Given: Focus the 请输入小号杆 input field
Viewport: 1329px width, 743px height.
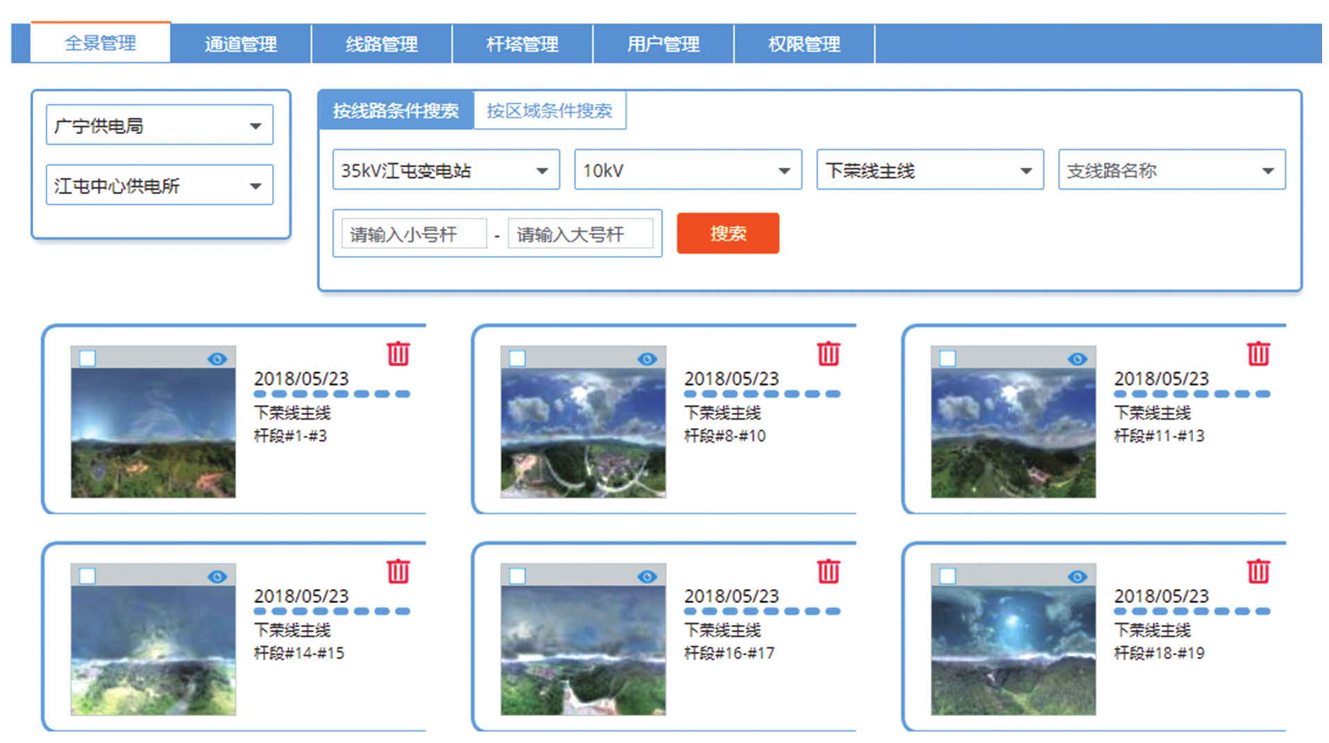Looking at the screenshot, I should pos(414,234).
